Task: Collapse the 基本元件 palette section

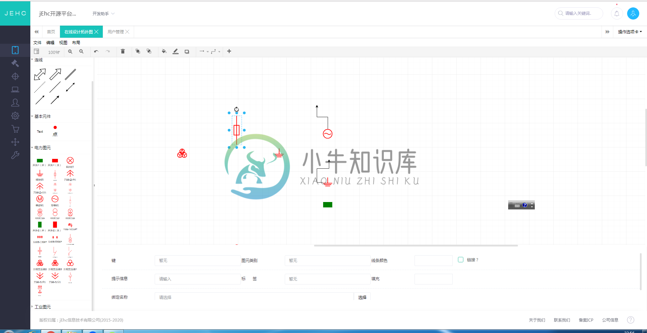Action: 41,116
